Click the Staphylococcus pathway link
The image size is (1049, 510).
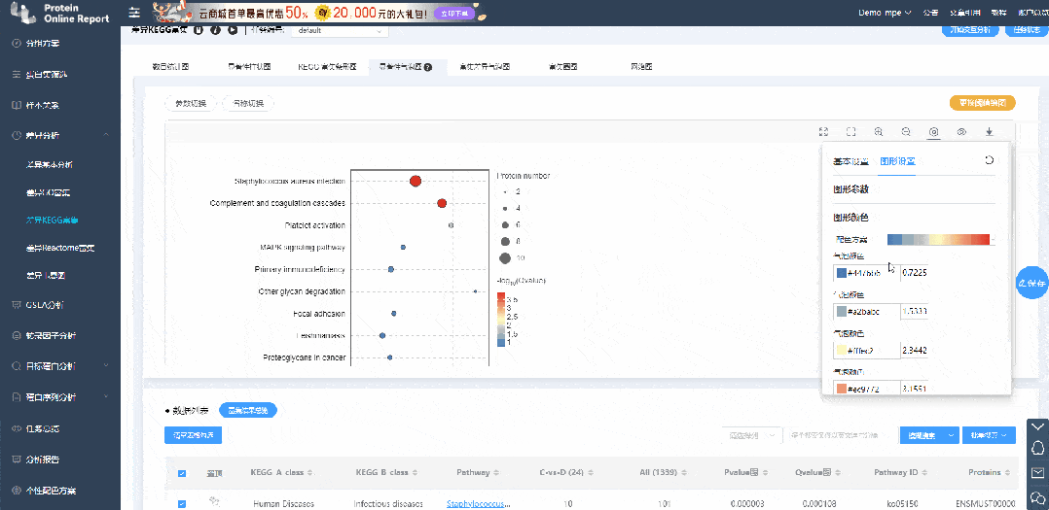[478, 503]
